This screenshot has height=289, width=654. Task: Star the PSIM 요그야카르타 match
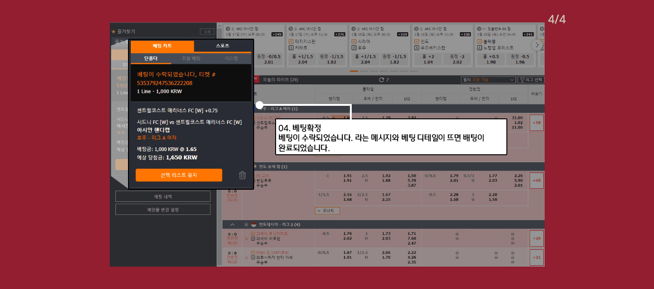(x=246, y=257)
